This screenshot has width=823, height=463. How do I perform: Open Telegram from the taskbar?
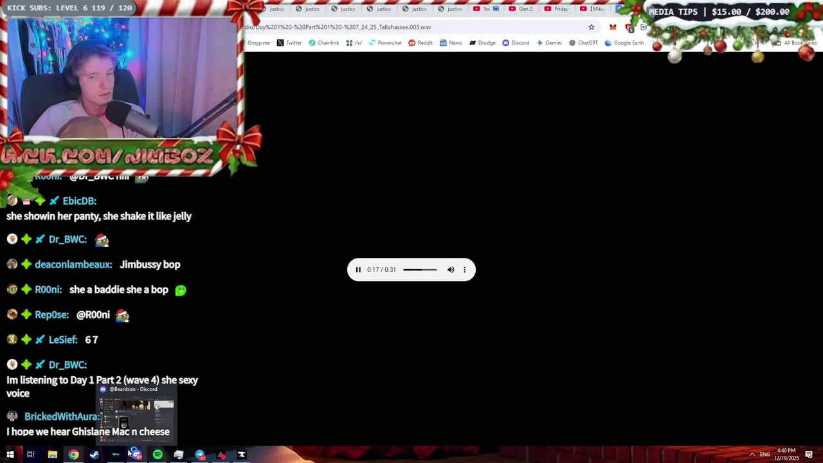point(200,455)
